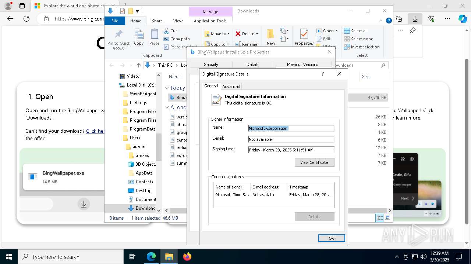
Task: Open the Delete dropdown arrow
Action: click(257, 34)
